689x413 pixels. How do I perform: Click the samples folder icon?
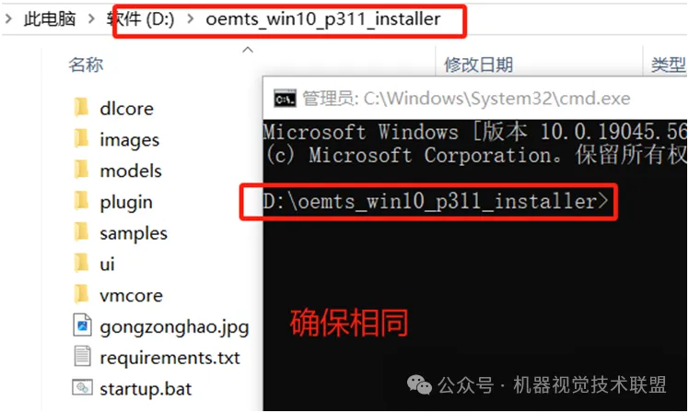tap(82, 232)
